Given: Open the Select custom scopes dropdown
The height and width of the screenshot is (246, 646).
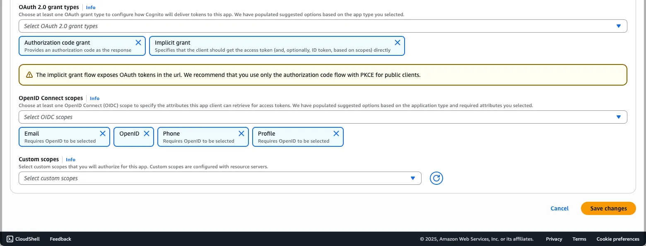Looking at the screenshot, I should pyautogui.click(x=219, y=178).
